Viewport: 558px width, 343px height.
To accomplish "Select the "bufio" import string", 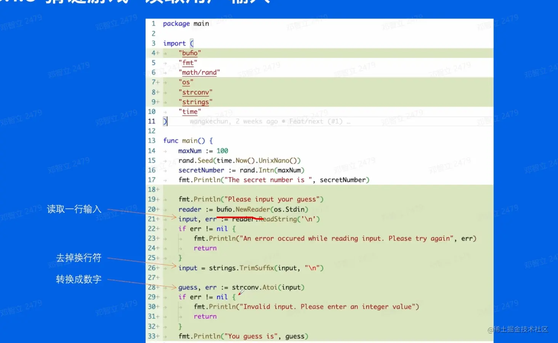I will 189,53.
